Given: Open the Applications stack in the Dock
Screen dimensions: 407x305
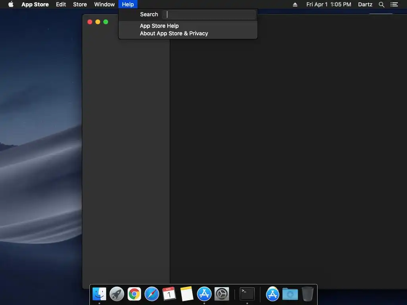Looking at the screenshot, I should (x=273, y=294).
